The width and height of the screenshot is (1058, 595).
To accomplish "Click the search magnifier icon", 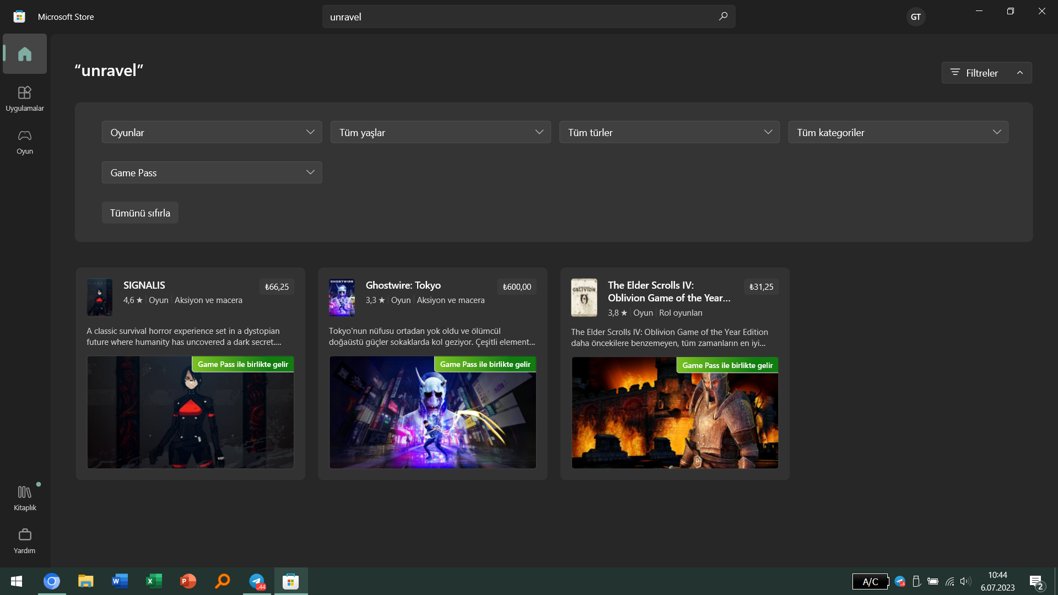I will pos(723,17).
